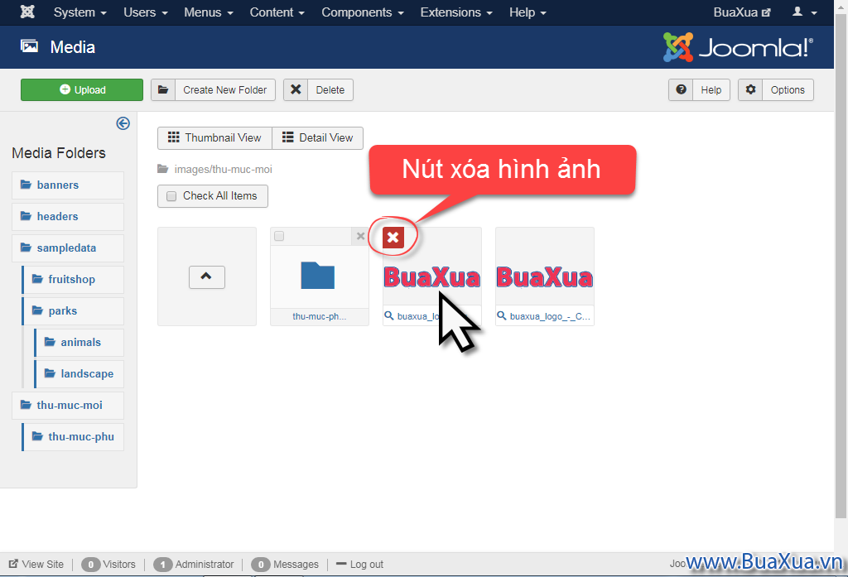
Task: Open the System menu
Action: click(x=80, y=12)
